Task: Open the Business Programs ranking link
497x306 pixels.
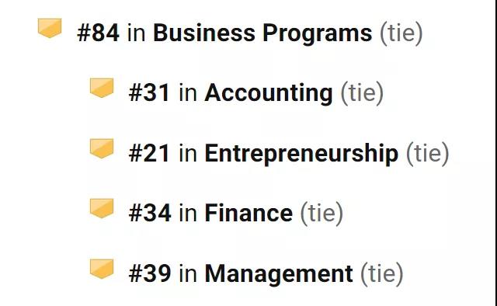Action: 262,33
